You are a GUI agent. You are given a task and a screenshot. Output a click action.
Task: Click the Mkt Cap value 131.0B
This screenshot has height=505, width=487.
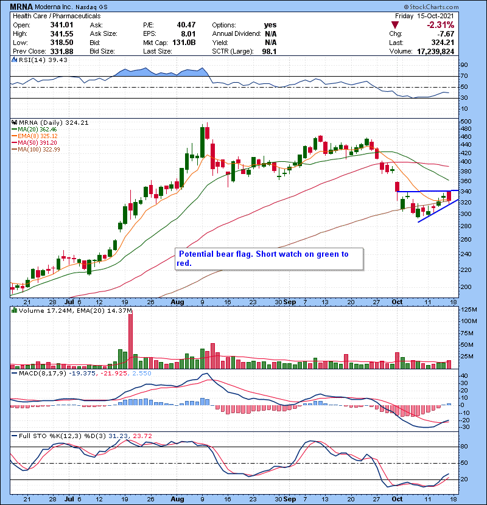(x=184, y=43)
